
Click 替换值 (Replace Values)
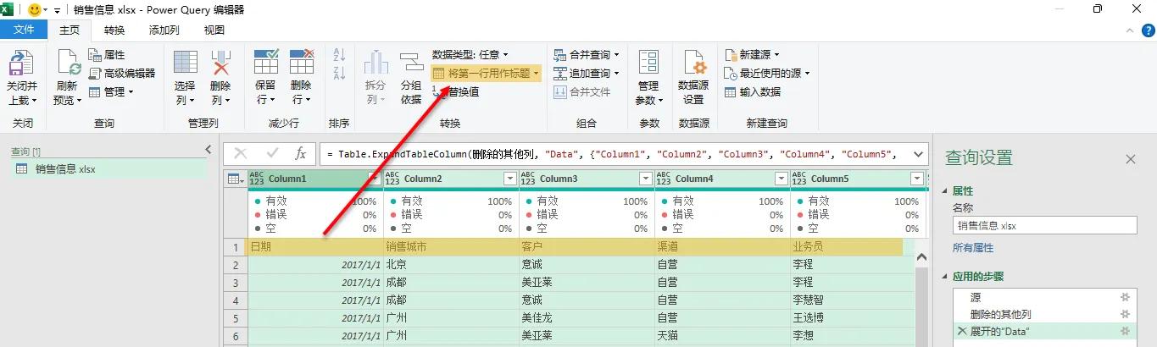456,92
